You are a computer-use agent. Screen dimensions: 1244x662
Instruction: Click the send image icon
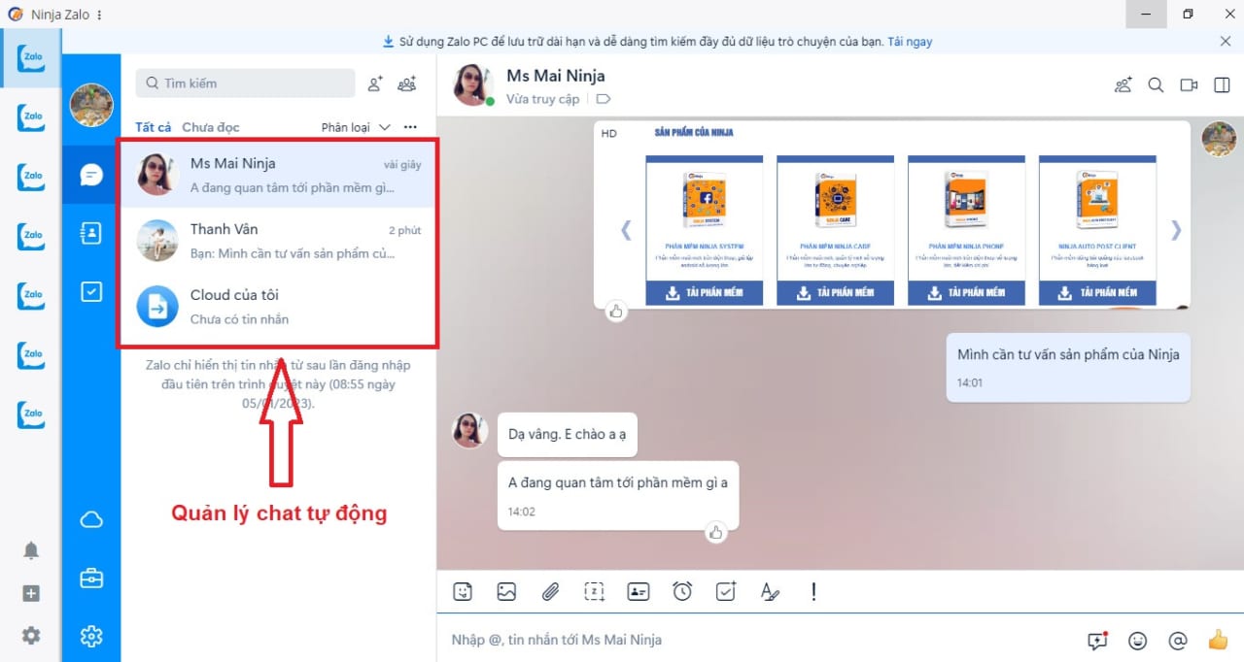click(506, 591)
